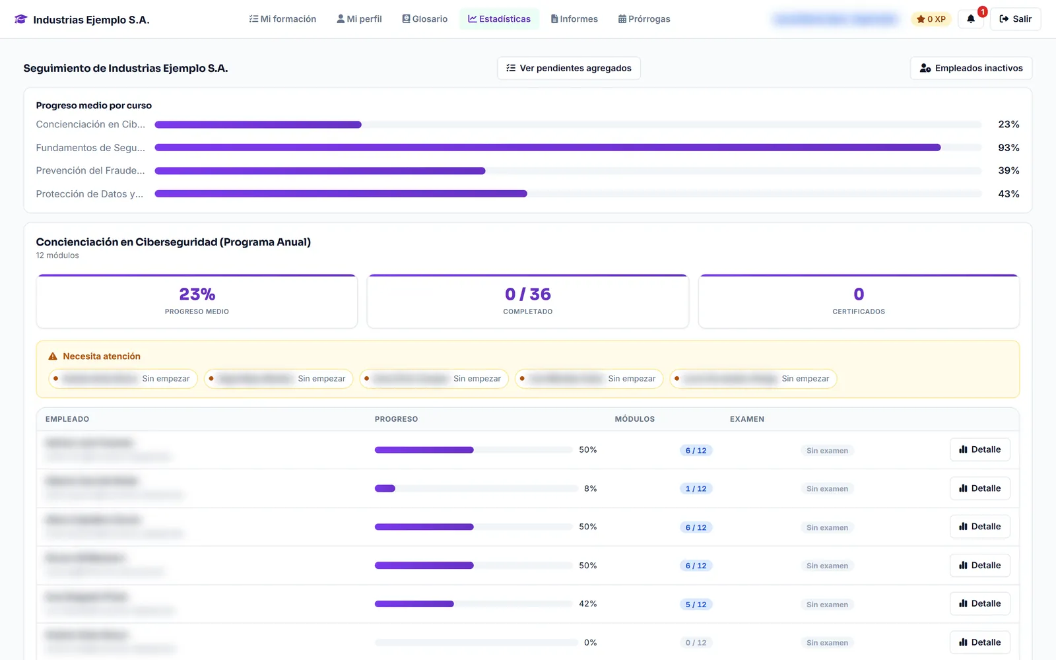Click the last Sin empezar employee chip
Viewport: 1056px width, 660px height.
click(x=753, y=379)
